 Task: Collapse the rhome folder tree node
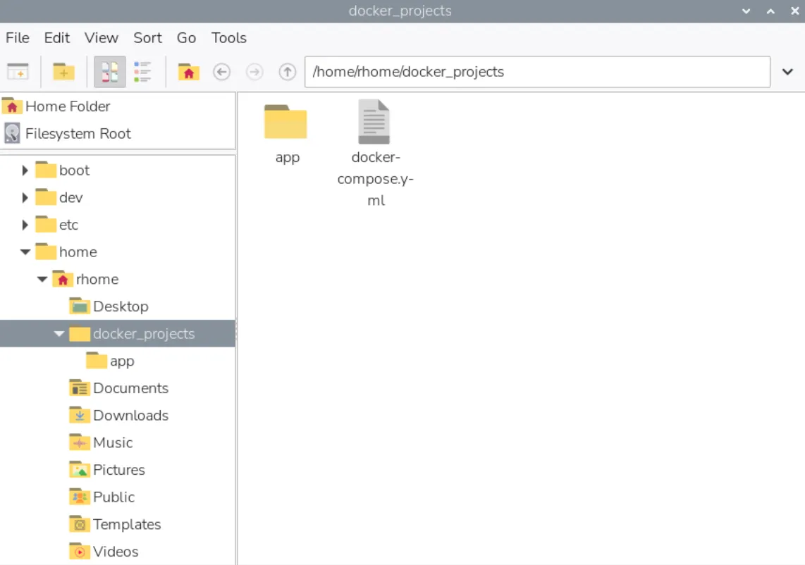click(x=42, y=279)
